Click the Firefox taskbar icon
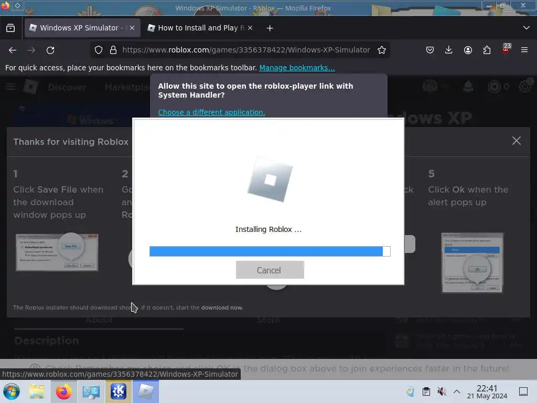537x403 pixels. click(63, 391)
